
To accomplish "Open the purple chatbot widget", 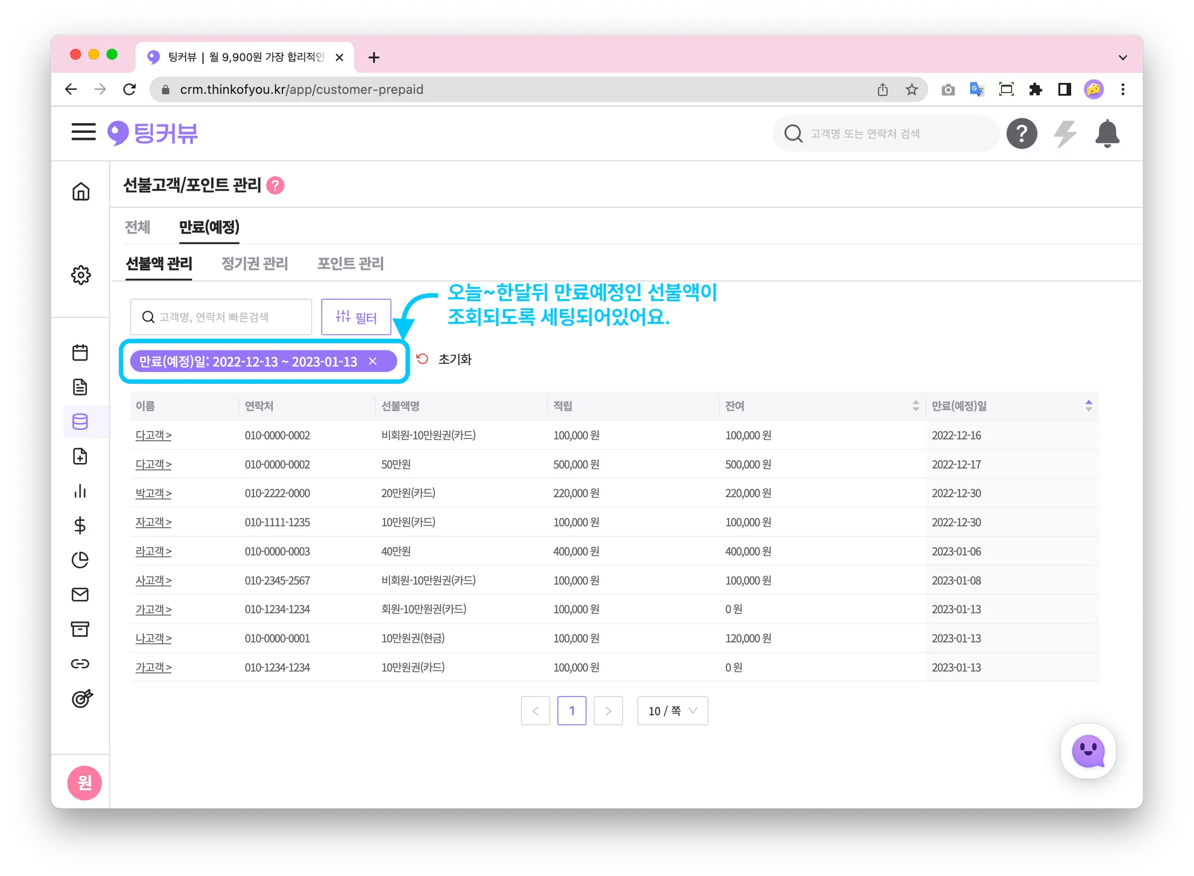I will 1087,751.
